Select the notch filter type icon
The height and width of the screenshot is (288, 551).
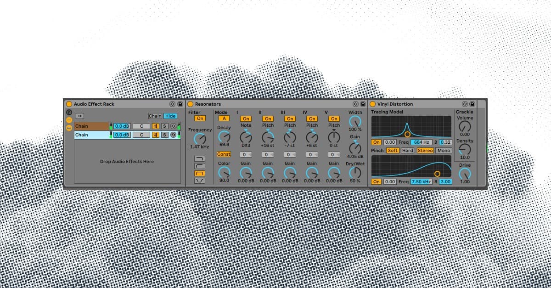200,181
